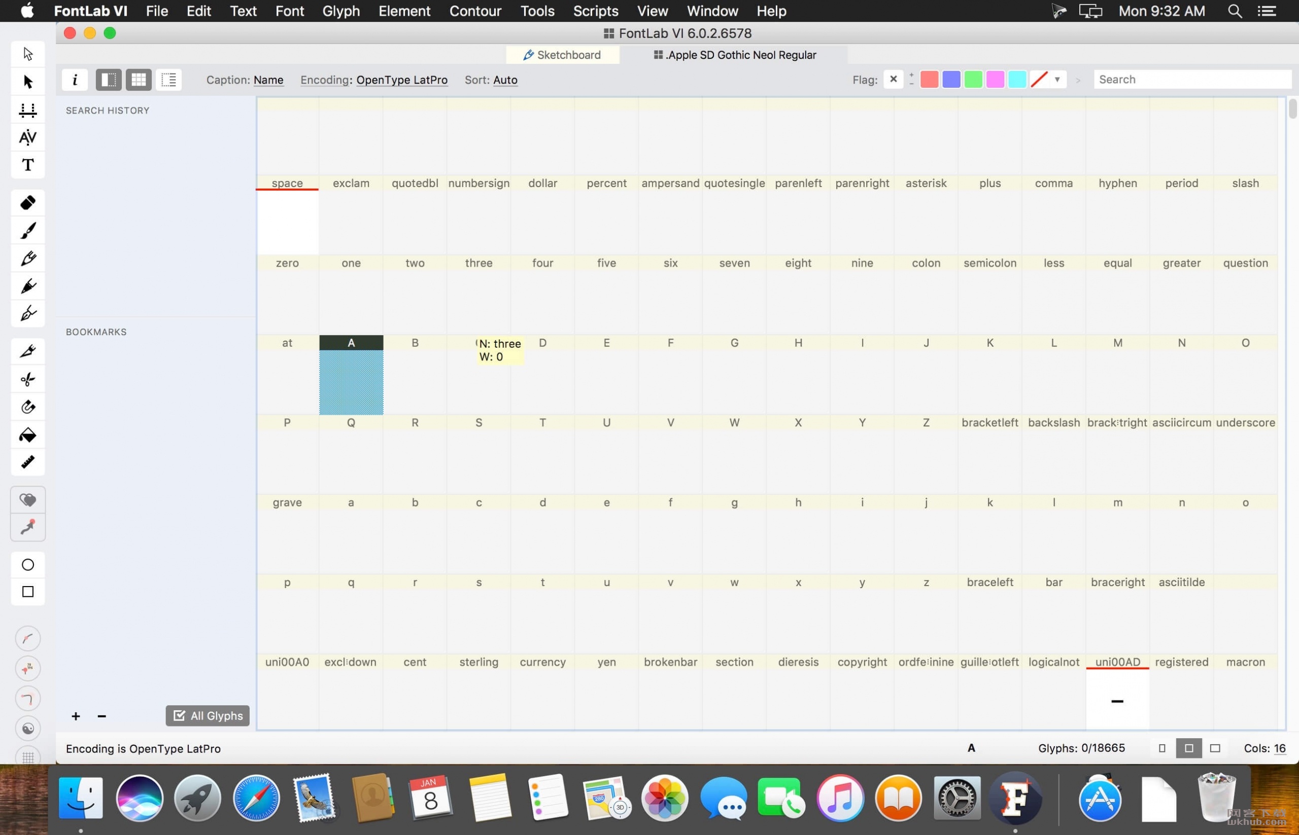This screenshot has width=1299, height=835.
Task: Select the Metrics tool
Action: [28, 110]
